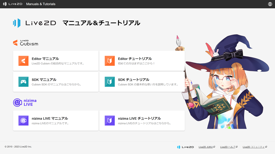
Task: Open Manuals & Tutorials header link
Action: coord(41,4)
